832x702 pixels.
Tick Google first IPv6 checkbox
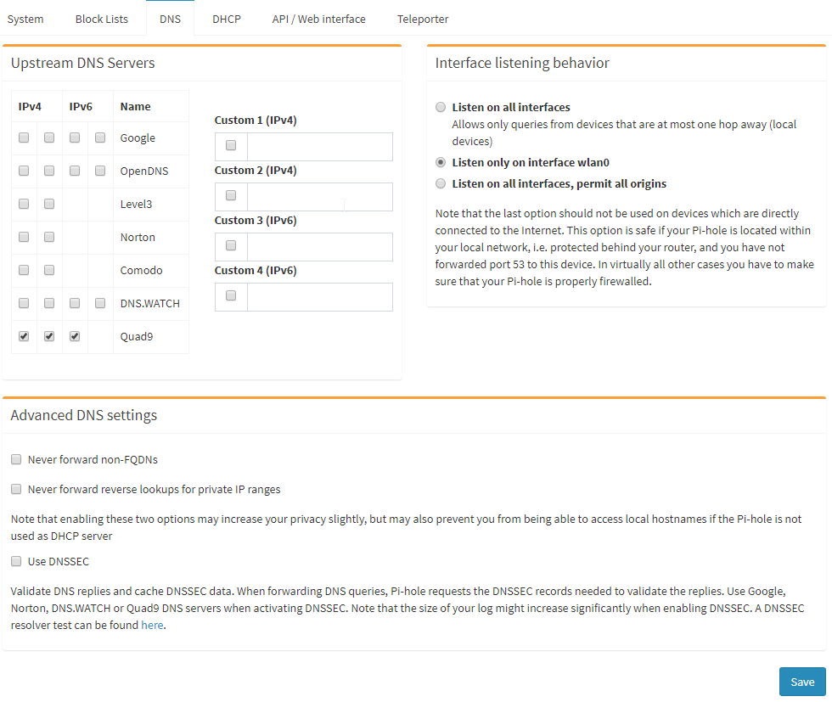coord(75,138)
